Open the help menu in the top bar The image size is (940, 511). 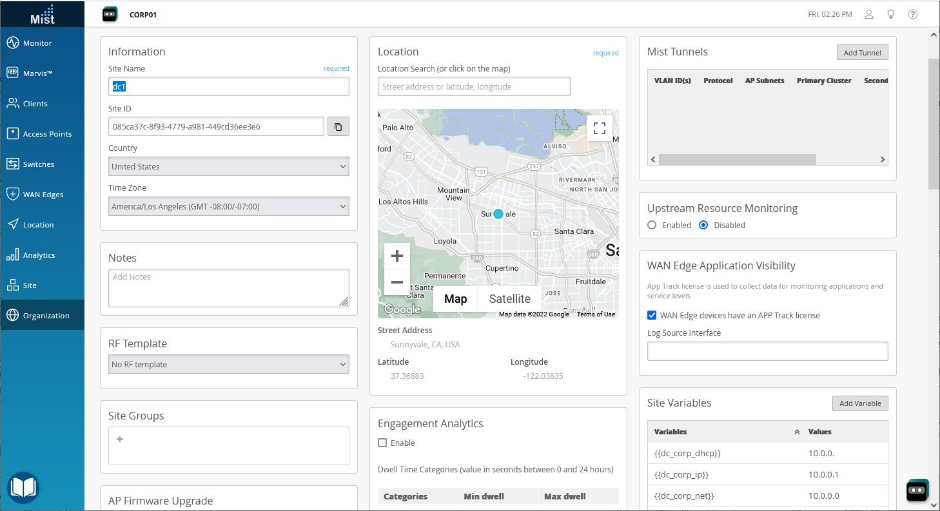click(x=913, y=14)
